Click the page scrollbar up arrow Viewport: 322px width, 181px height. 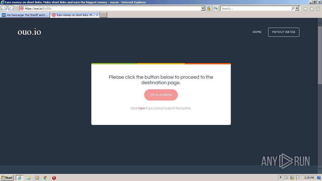click(320, 23)
